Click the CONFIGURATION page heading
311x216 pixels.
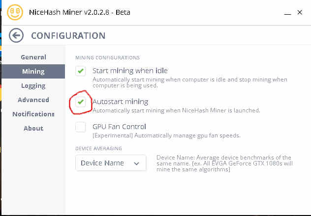tap(68, 35)
